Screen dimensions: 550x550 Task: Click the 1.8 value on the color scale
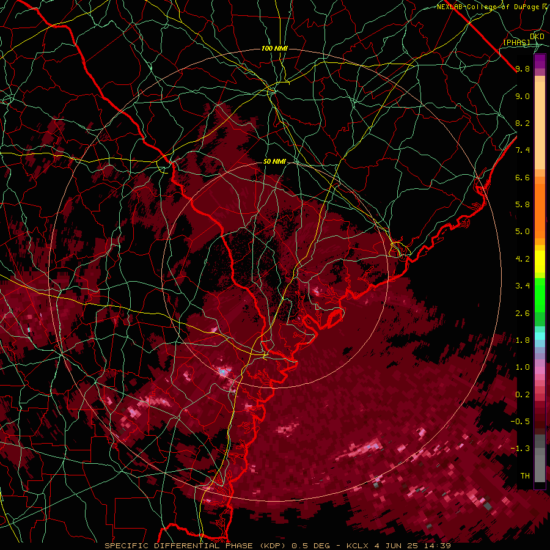(x=522, y=340)
